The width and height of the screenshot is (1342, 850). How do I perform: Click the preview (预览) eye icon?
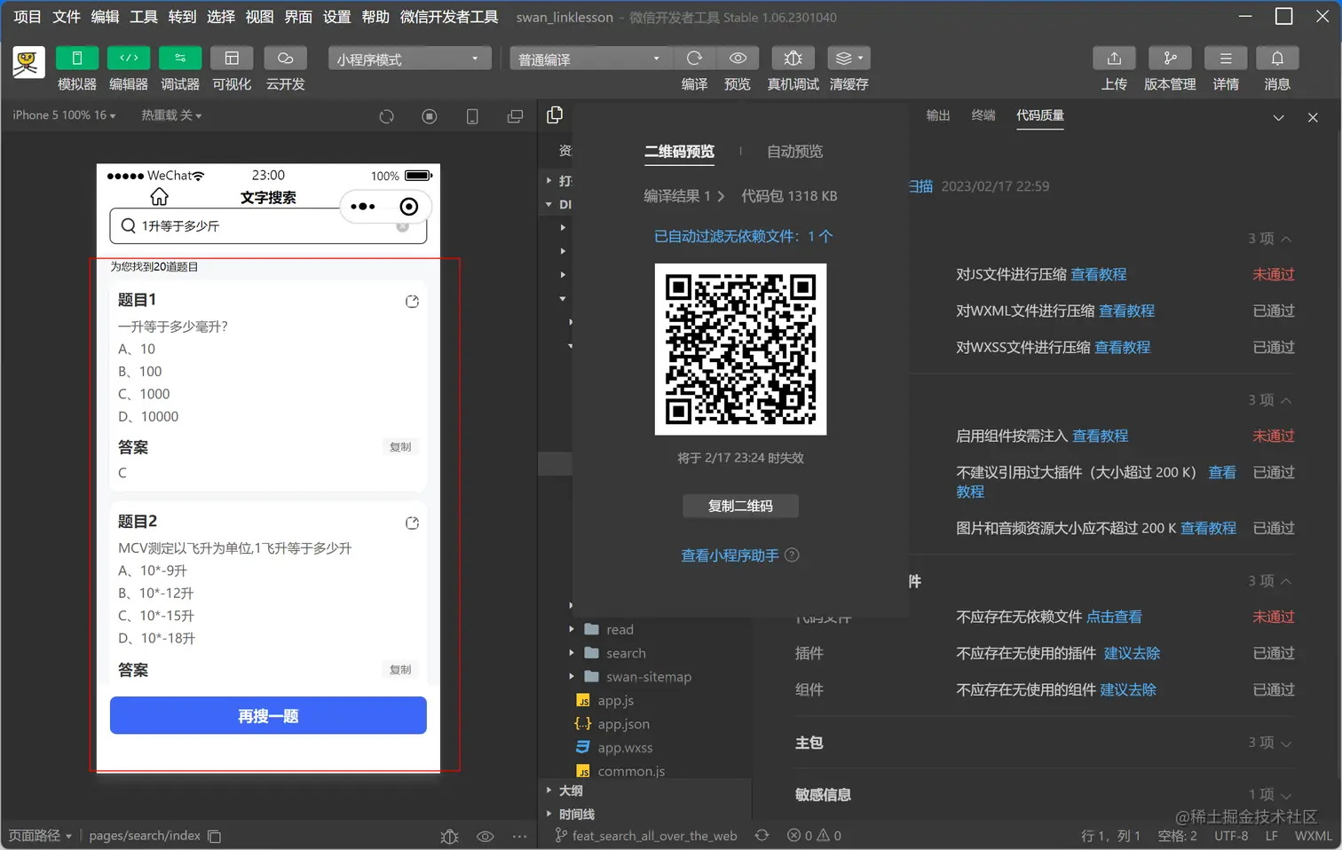[738, 58]
